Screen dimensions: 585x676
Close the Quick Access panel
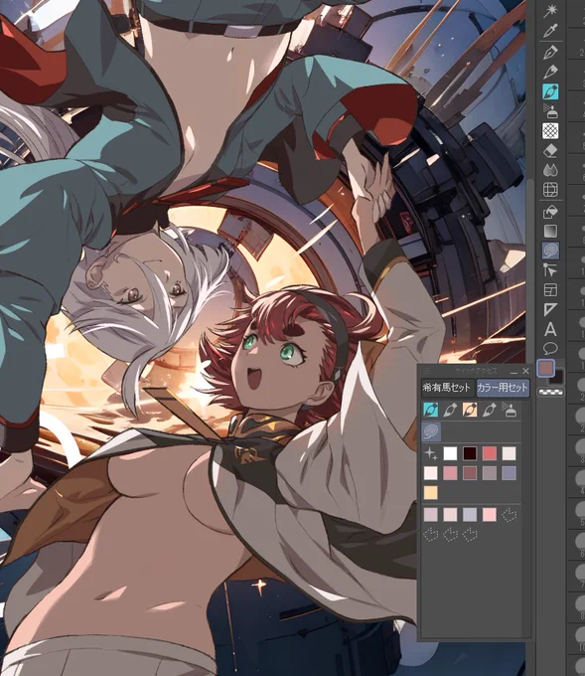525,371
